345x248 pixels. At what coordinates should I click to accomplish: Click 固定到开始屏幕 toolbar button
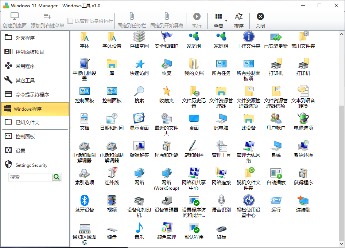coord(167,20)
